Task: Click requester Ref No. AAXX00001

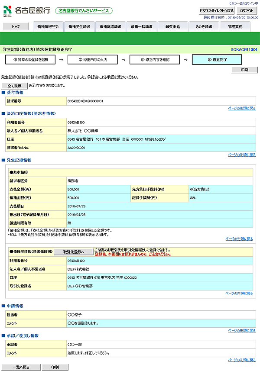Action: click(x=76, y=148)
